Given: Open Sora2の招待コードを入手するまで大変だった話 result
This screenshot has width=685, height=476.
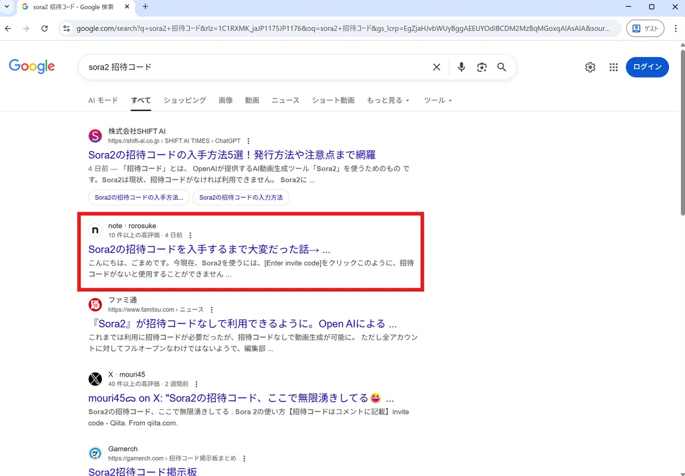Looking at the screenshot, I should coord(209,249).
